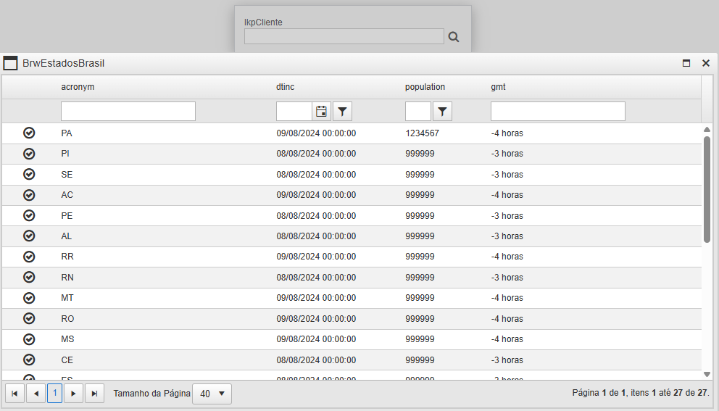Click the acronym cell PI

(65, 154)
